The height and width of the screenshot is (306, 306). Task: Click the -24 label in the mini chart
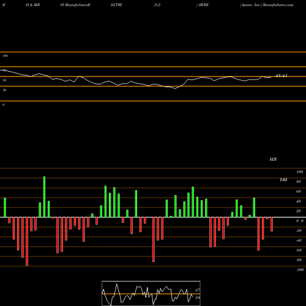[x=197, y=297]
